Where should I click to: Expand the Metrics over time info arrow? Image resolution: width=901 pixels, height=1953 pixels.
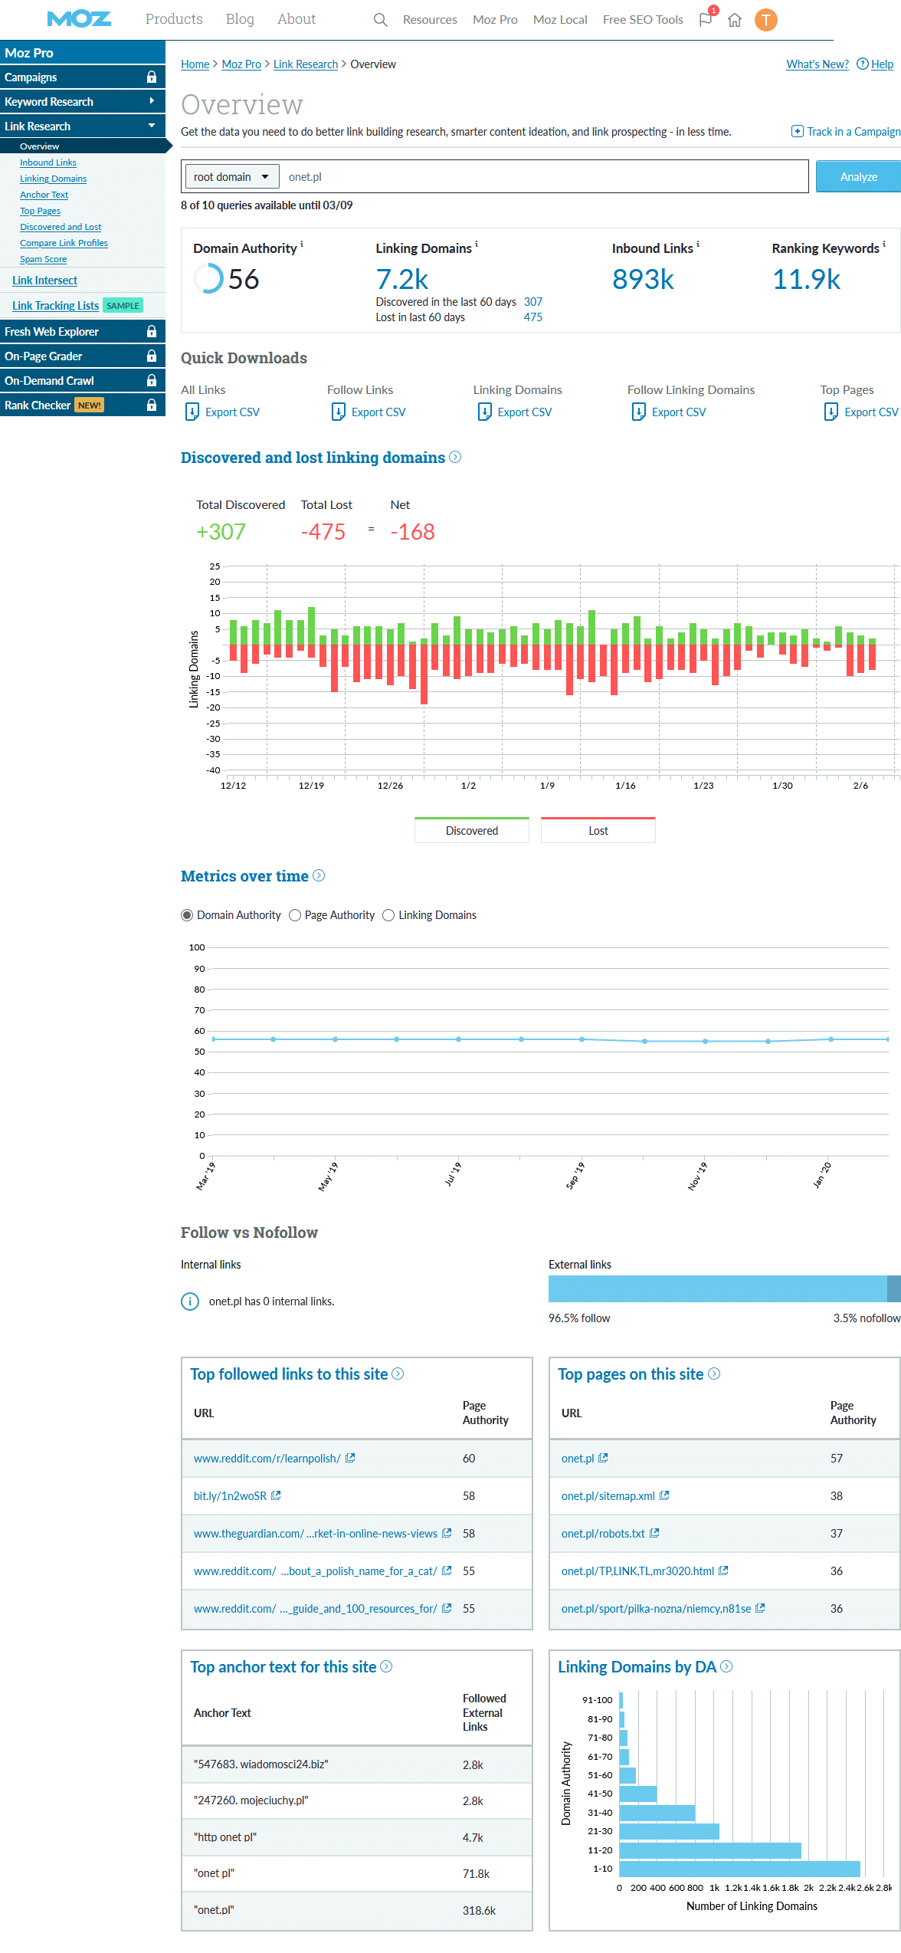[319, 875]
